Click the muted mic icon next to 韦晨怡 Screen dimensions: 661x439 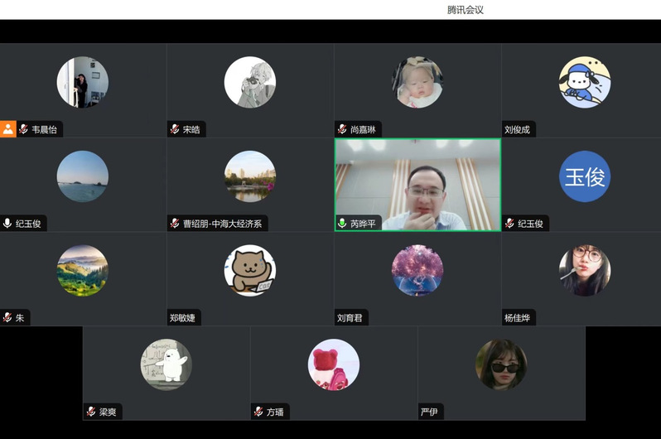[24, 129]
